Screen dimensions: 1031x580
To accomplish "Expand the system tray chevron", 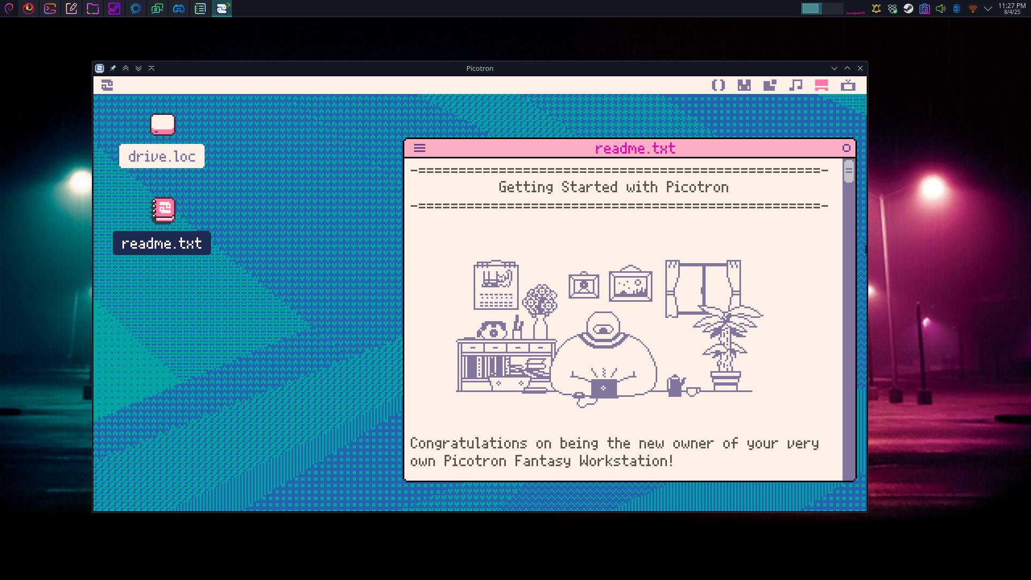I will point(988,9).
